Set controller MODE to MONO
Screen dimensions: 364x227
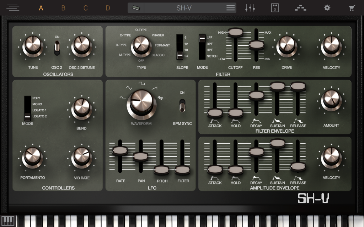[x=27, y=104]
